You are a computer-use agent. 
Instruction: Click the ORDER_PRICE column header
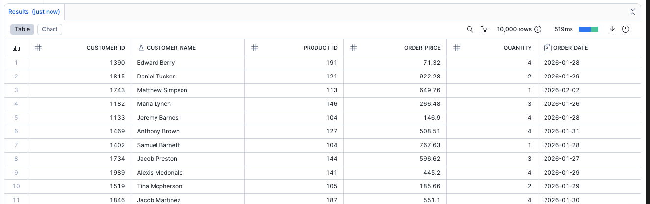tap(422, 48)
